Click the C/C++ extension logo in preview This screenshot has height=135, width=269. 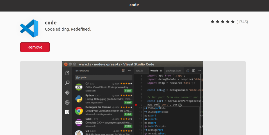[79, 122]
